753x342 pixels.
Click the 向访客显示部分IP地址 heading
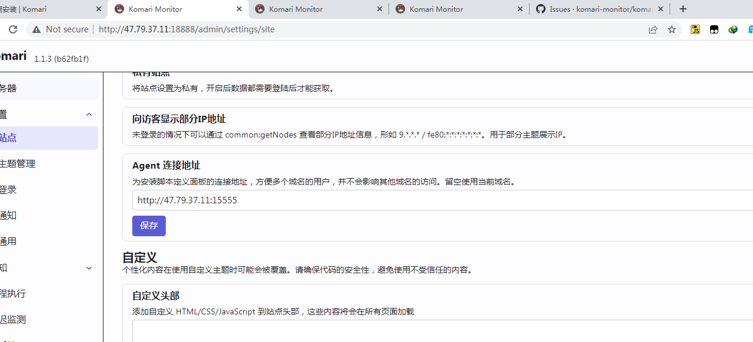pyautogui.click(x=179, y=119)
